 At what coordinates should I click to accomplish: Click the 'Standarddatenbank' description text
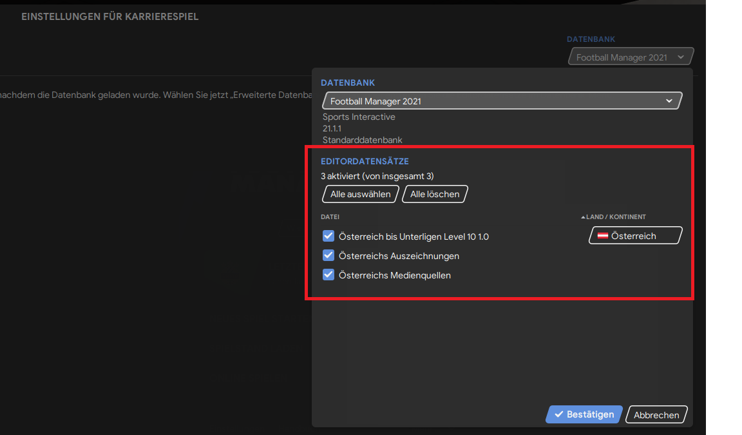click(x=363, y=140)
